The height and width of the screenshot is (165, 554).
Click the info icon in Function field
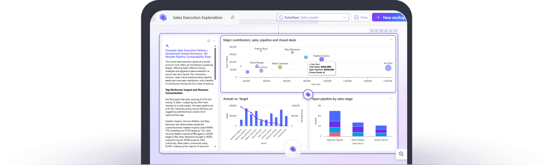(x=281, y=17)
